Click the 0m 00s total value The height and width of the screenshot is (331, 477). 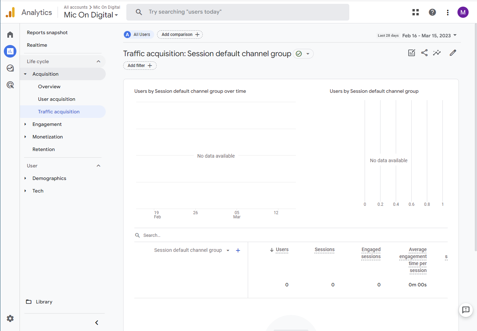coord(418,285)
